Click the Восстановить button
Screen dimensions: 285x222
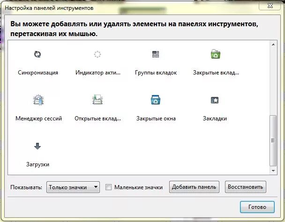[x=245, y=187]
